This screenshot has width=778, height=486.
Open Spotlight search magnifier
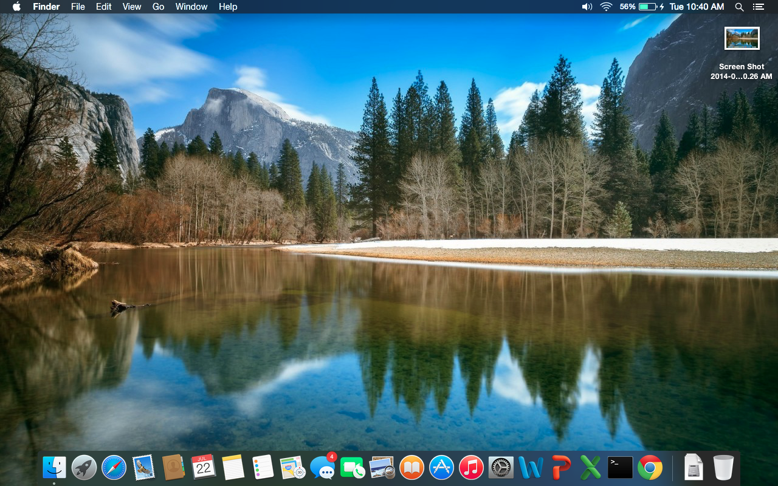coord(739,7)
